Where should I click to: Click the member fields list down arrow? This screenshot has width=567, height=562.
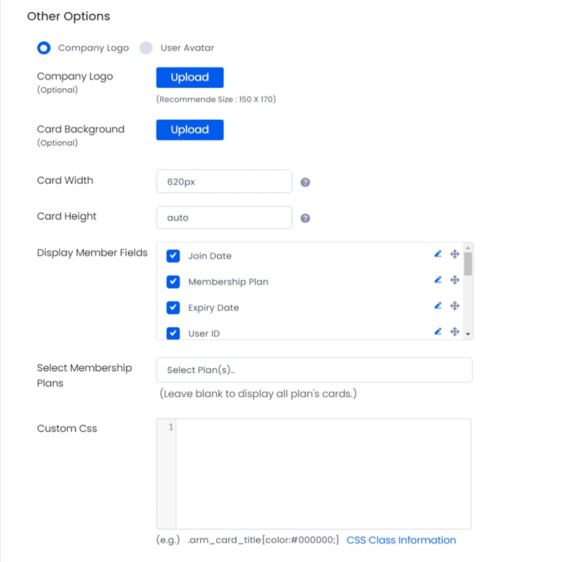tap(468, 334)
